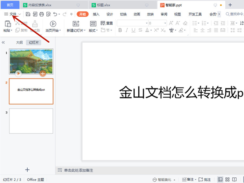This screenshot has height=183, width=244.
Task: Click the Save icon in quick toolbar
Action: [28, 14]
